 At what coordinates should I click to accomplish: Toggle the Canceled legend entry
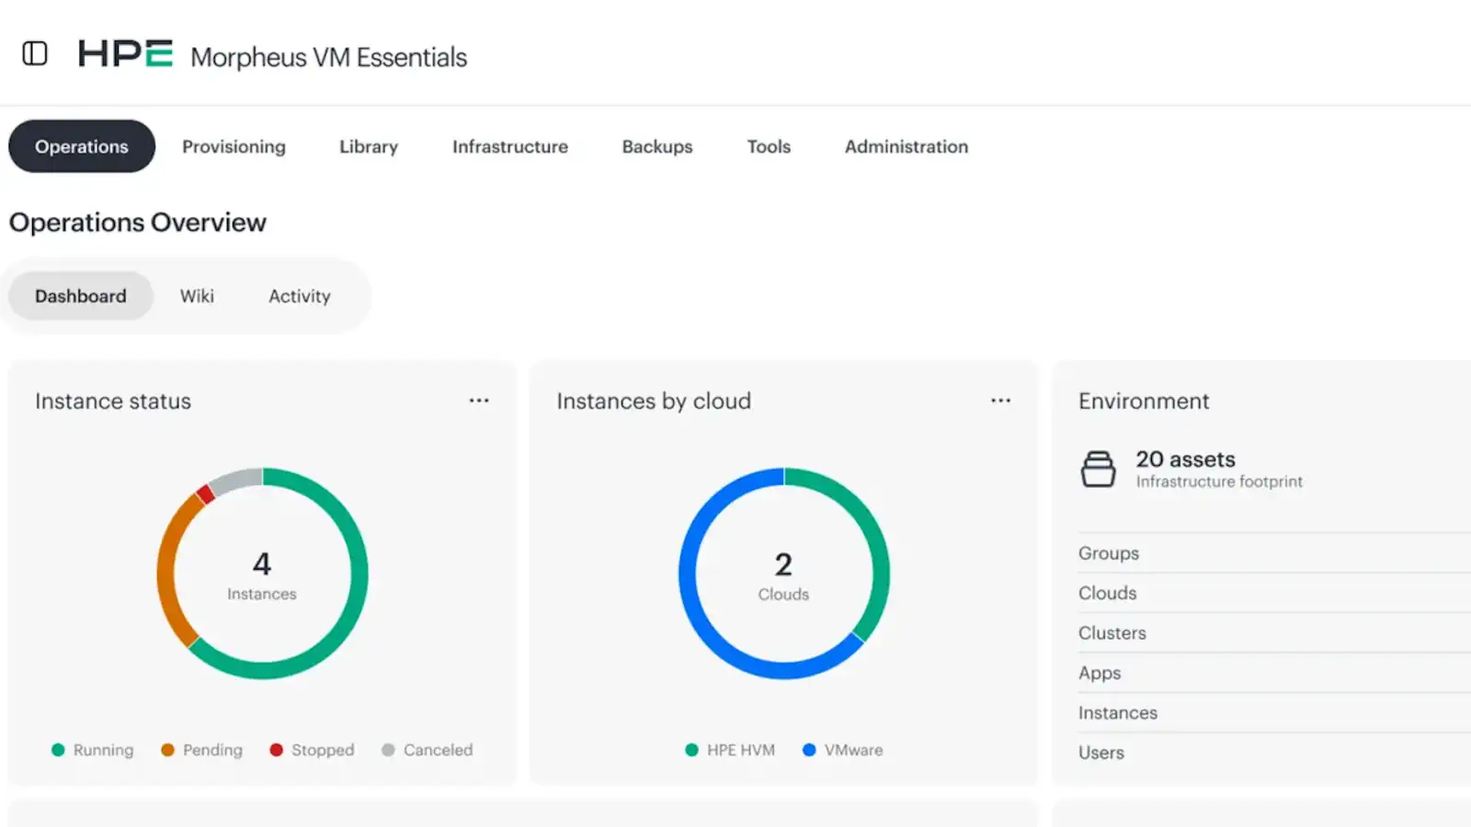[428, 750]
